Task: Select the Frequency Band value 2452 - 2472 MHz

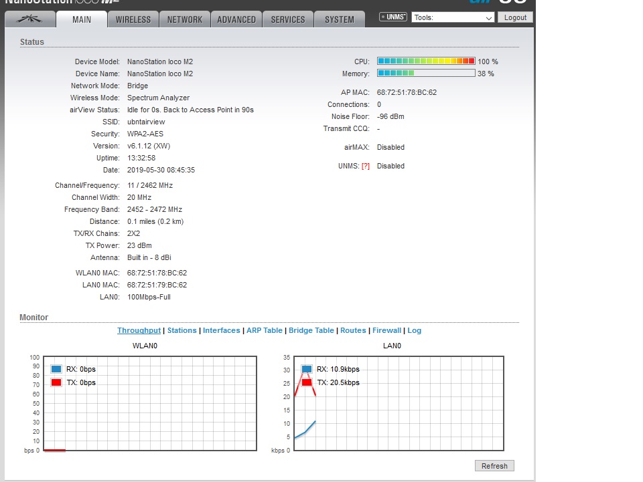Action: tap(155, 209)
